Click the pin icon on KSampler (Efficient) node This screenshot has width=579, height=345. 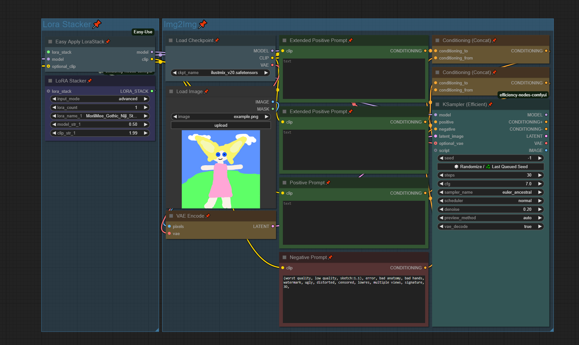(490, 104)
